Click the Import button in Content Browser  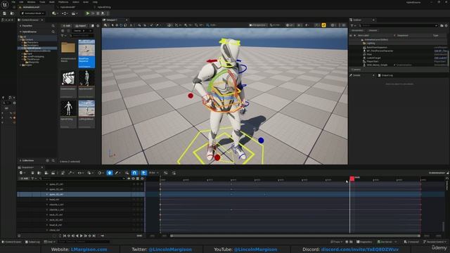[x=81, y=26]
